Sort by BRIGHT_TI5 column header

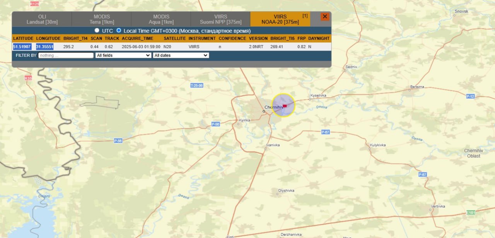click(283, 39)
